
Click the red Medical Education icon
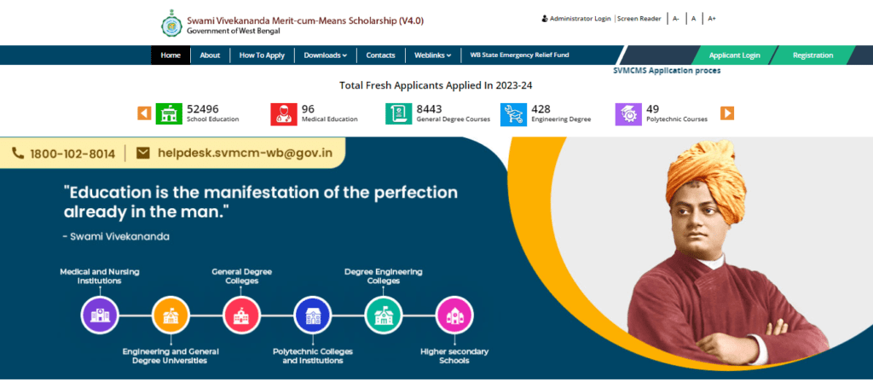click(284, 114)
